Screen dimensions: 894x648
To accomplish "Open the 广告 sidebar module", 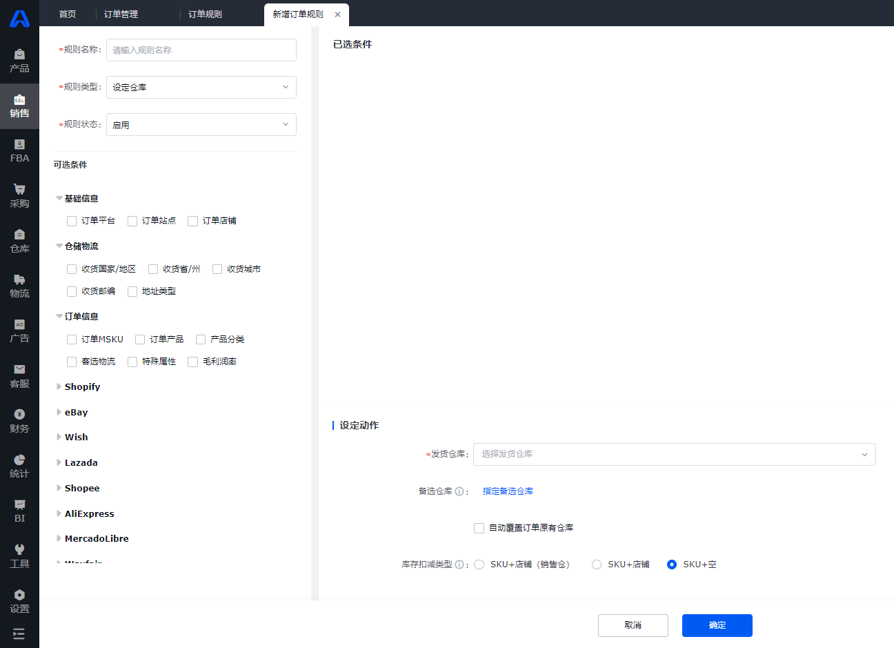I will 19,331.
